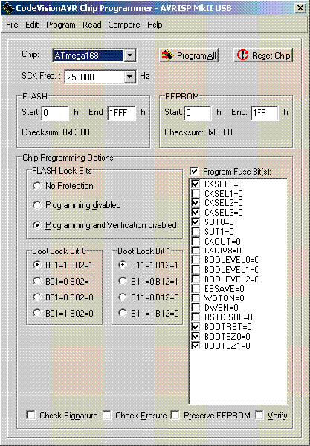
Task: Open the Help menu
Action: pyautogui.click(x=155, y=25)
